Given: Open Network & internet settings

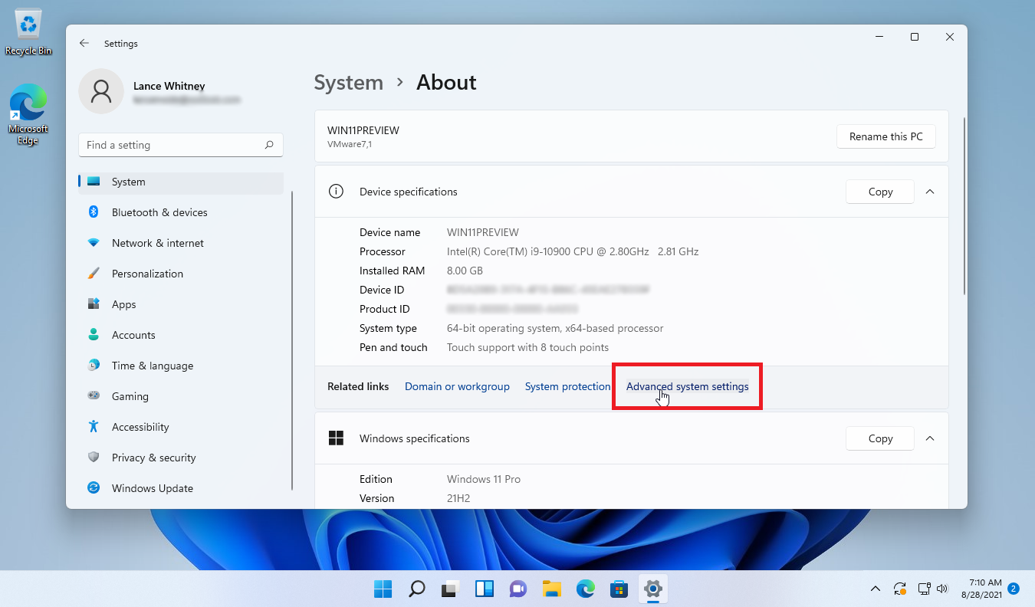Looking at the screenshot, I should tap(181, 243).
